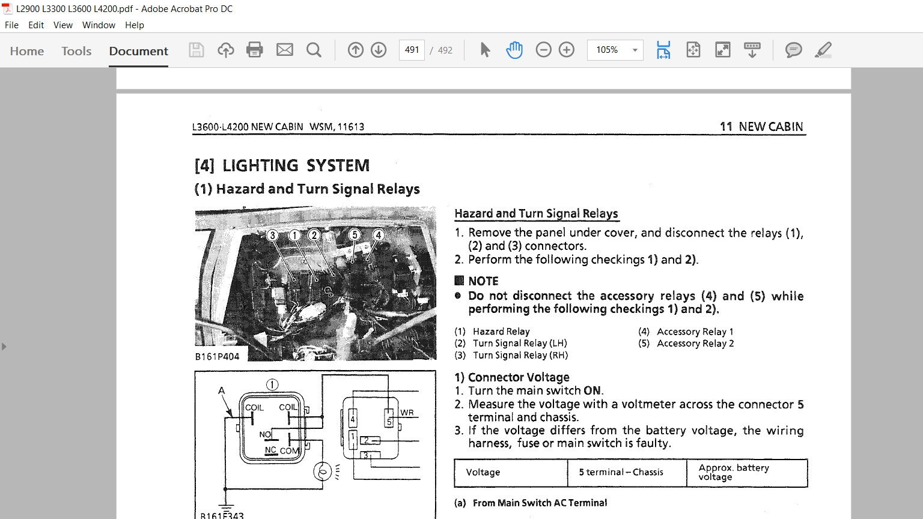Choose the selection arrow tool
The height and width of the screenshot is (519, 923).
point(486,50)
